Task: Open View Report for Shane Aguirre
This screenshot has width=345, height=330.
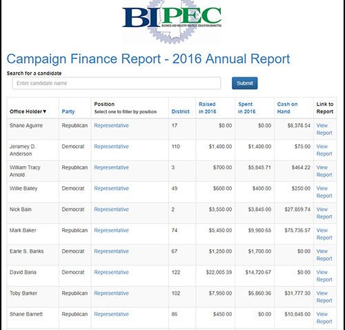Action: coord(324,129)
